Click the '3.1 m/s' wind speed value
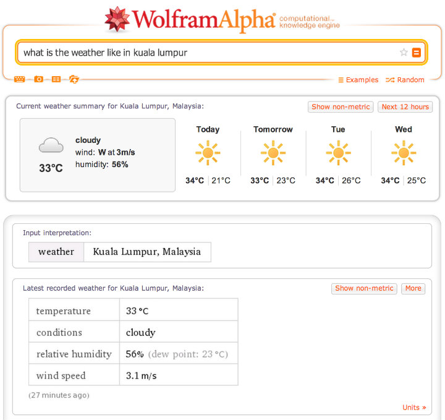 (141, 375)
